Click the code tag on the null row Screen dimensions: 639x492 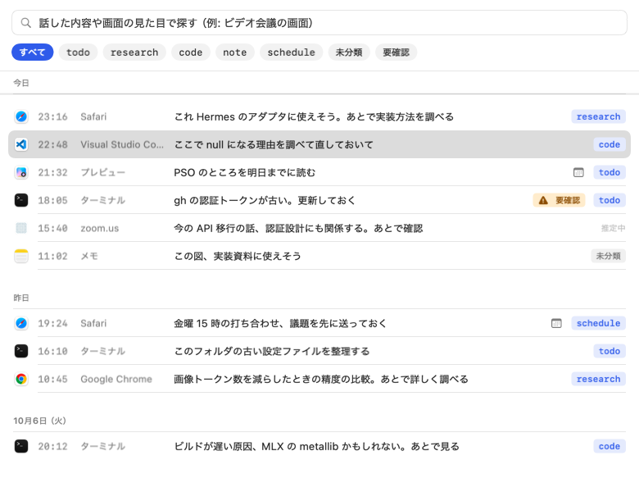tap(610, 144)
